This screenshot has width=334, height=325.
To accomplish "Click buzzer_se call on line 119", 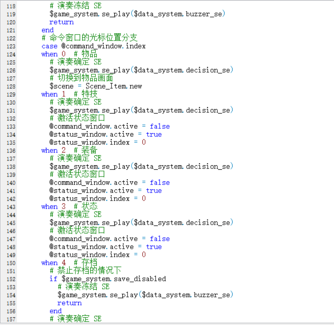I will pyautogui.click(x=138, y=14).
